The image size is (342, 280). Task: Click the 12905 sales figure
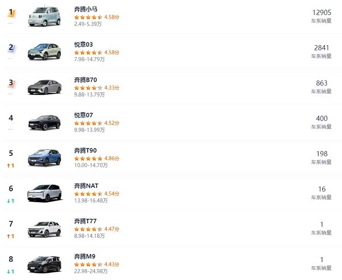(322, 13)
